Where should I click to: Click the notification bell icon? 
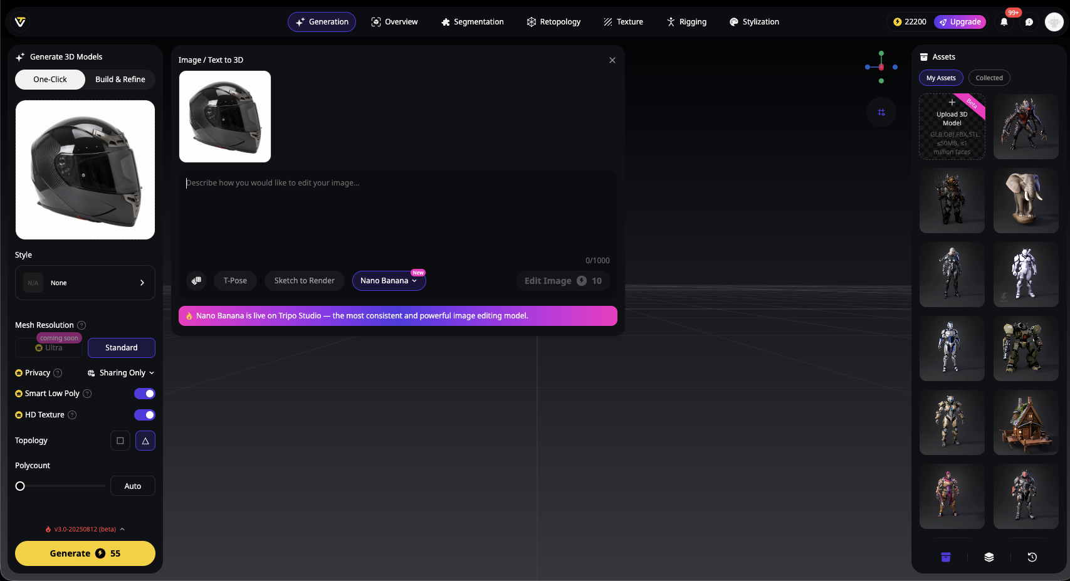coord(1004,22)
